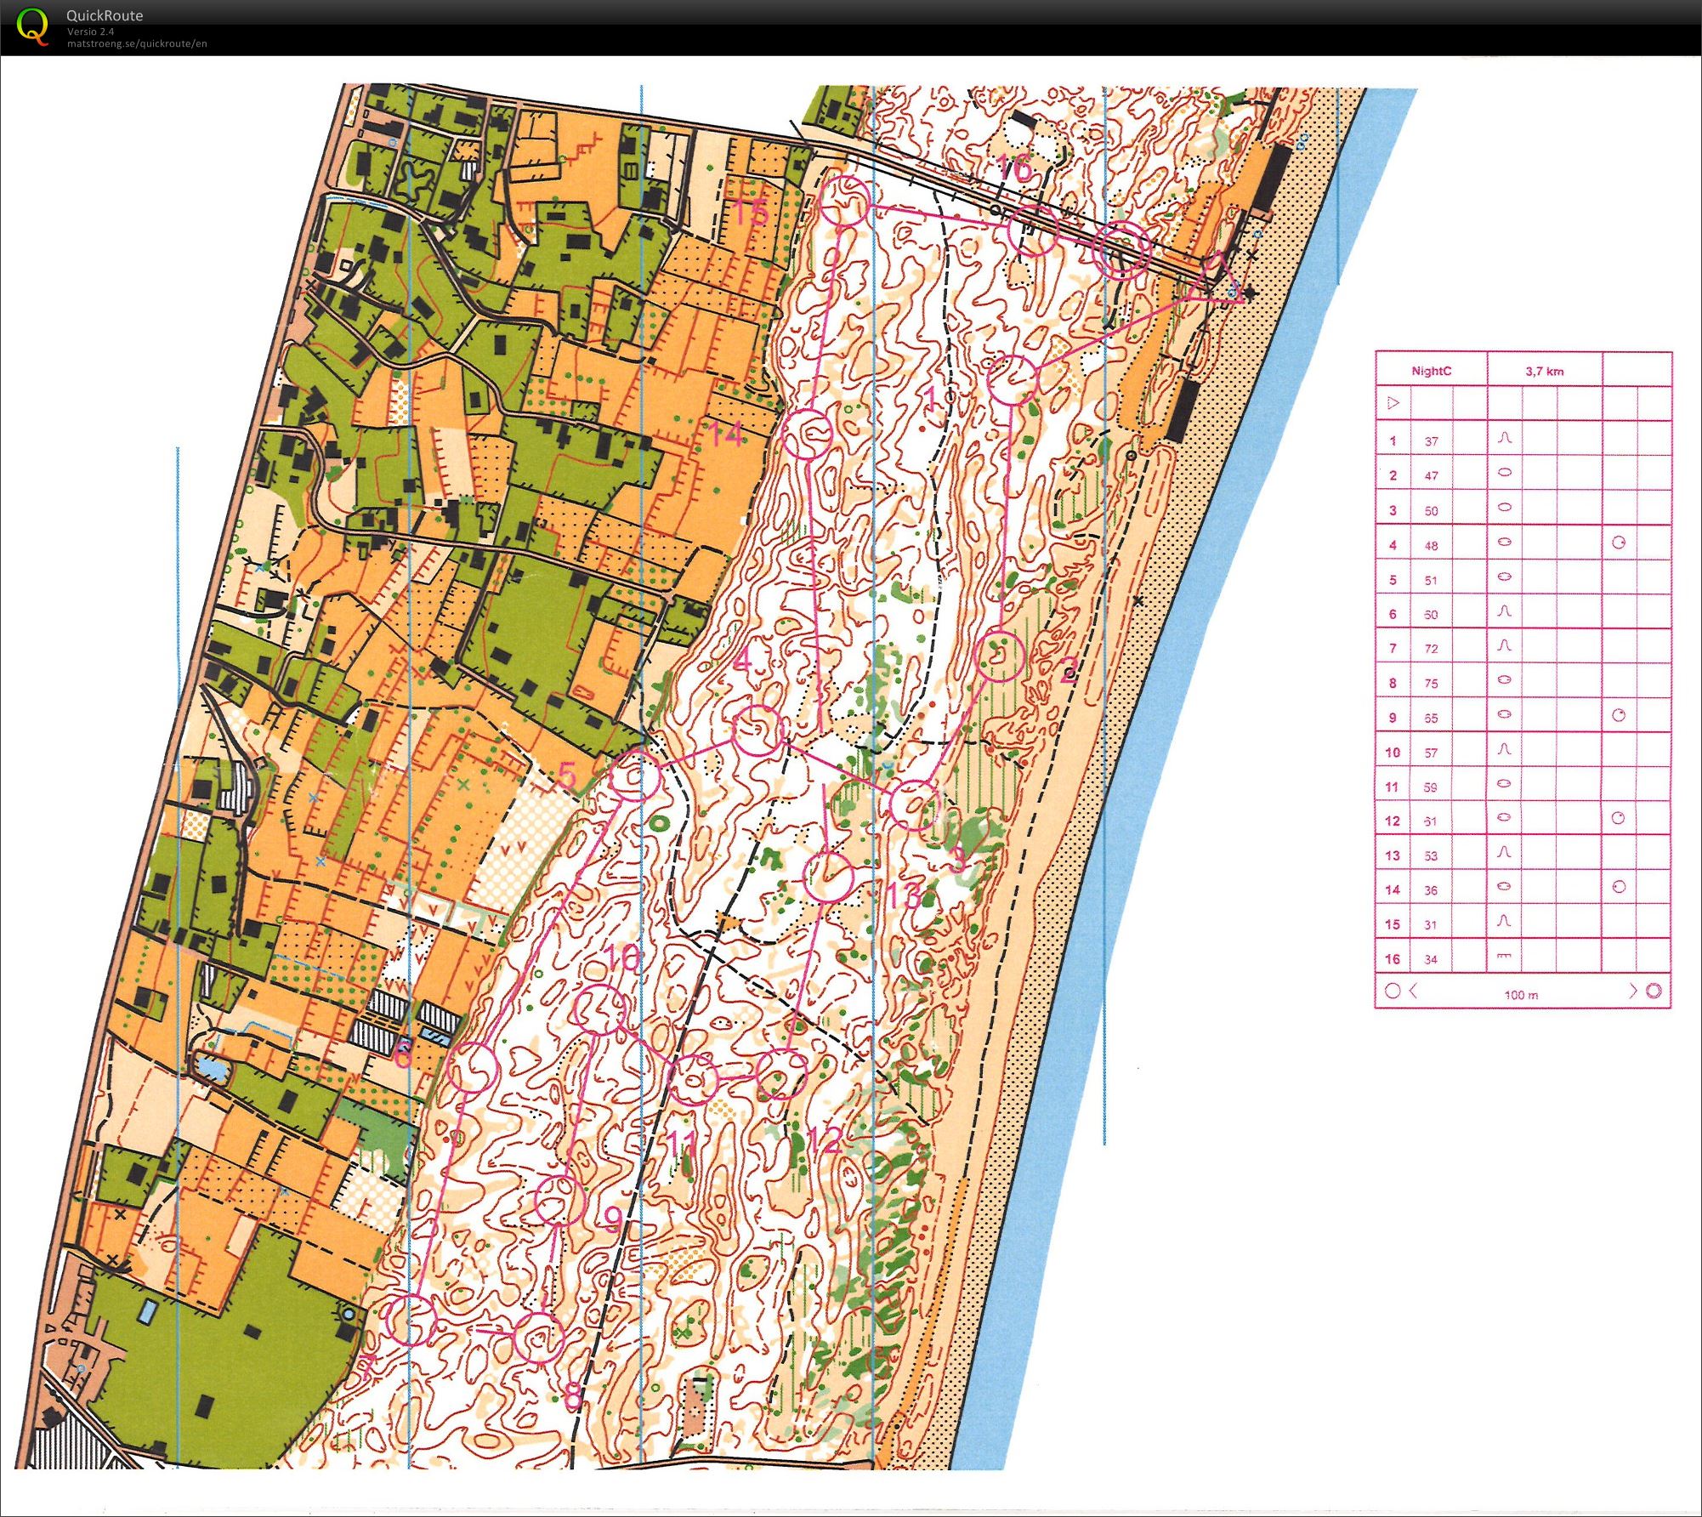The image size is (1702, 1517).
Task: Select control circle 3 on the map
Action: [x=915, y=804]
